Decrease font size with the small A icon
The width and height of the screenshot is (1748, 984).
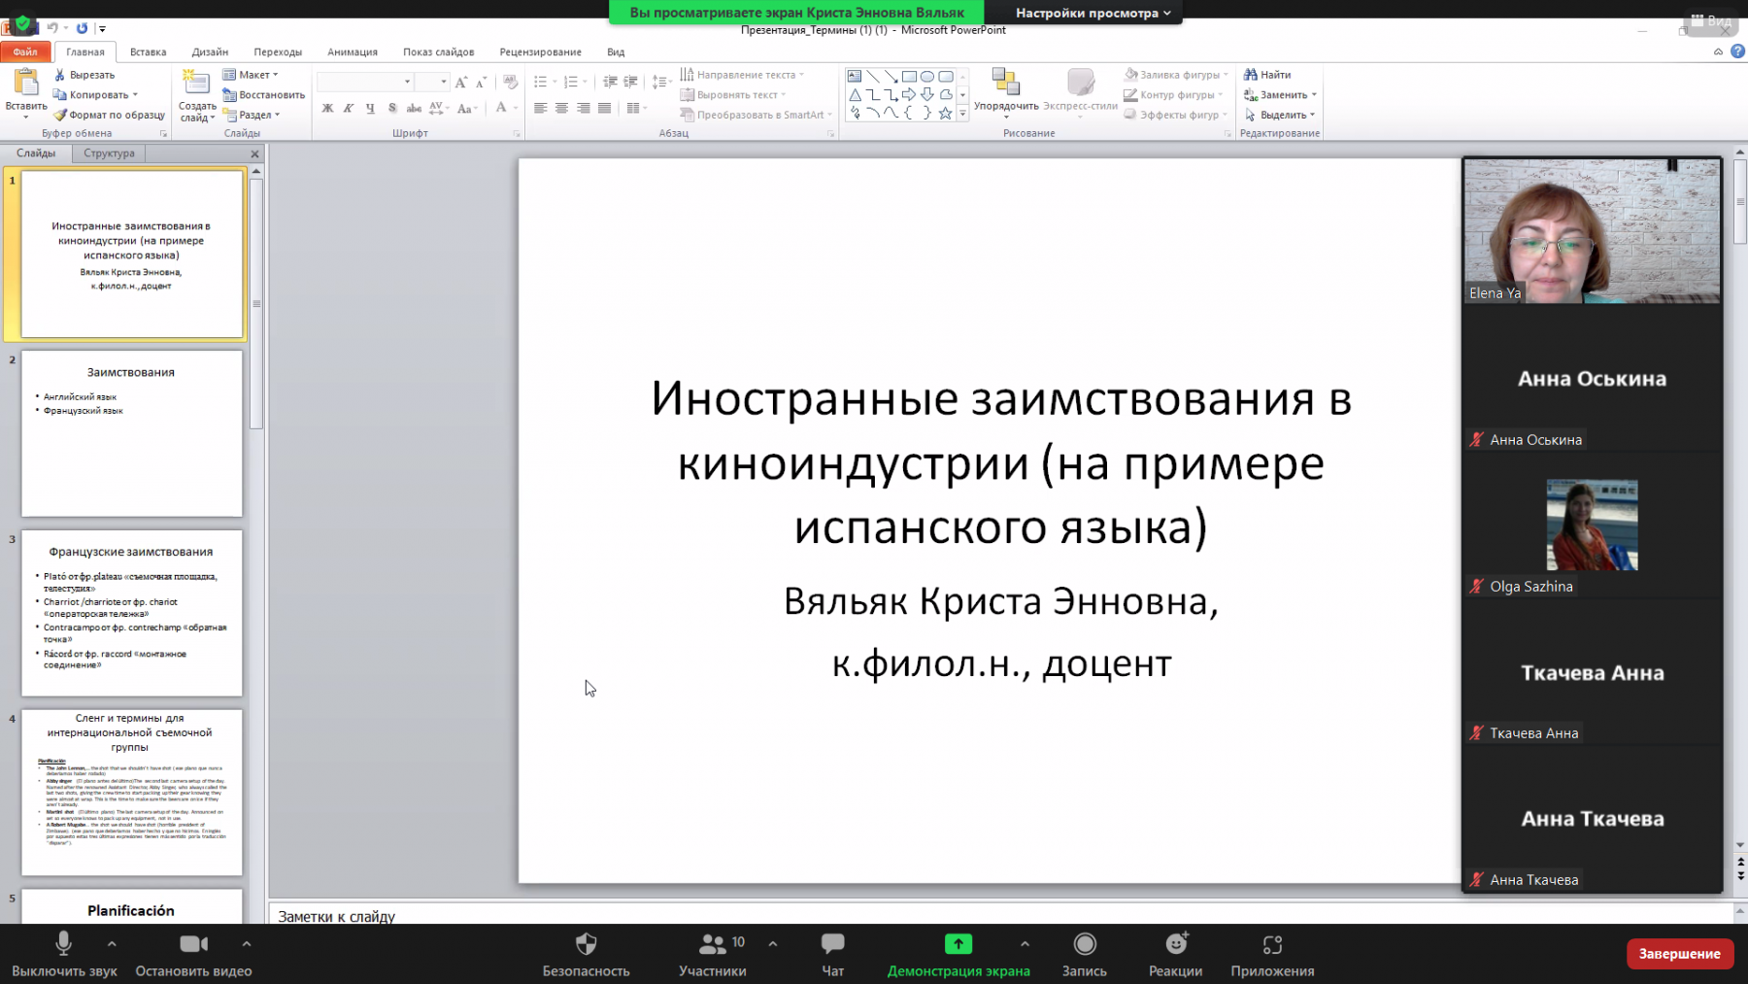point(482,83)
